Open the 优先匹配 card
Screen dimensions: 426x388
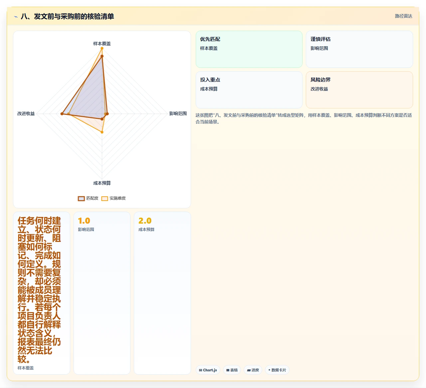(249, 49)
